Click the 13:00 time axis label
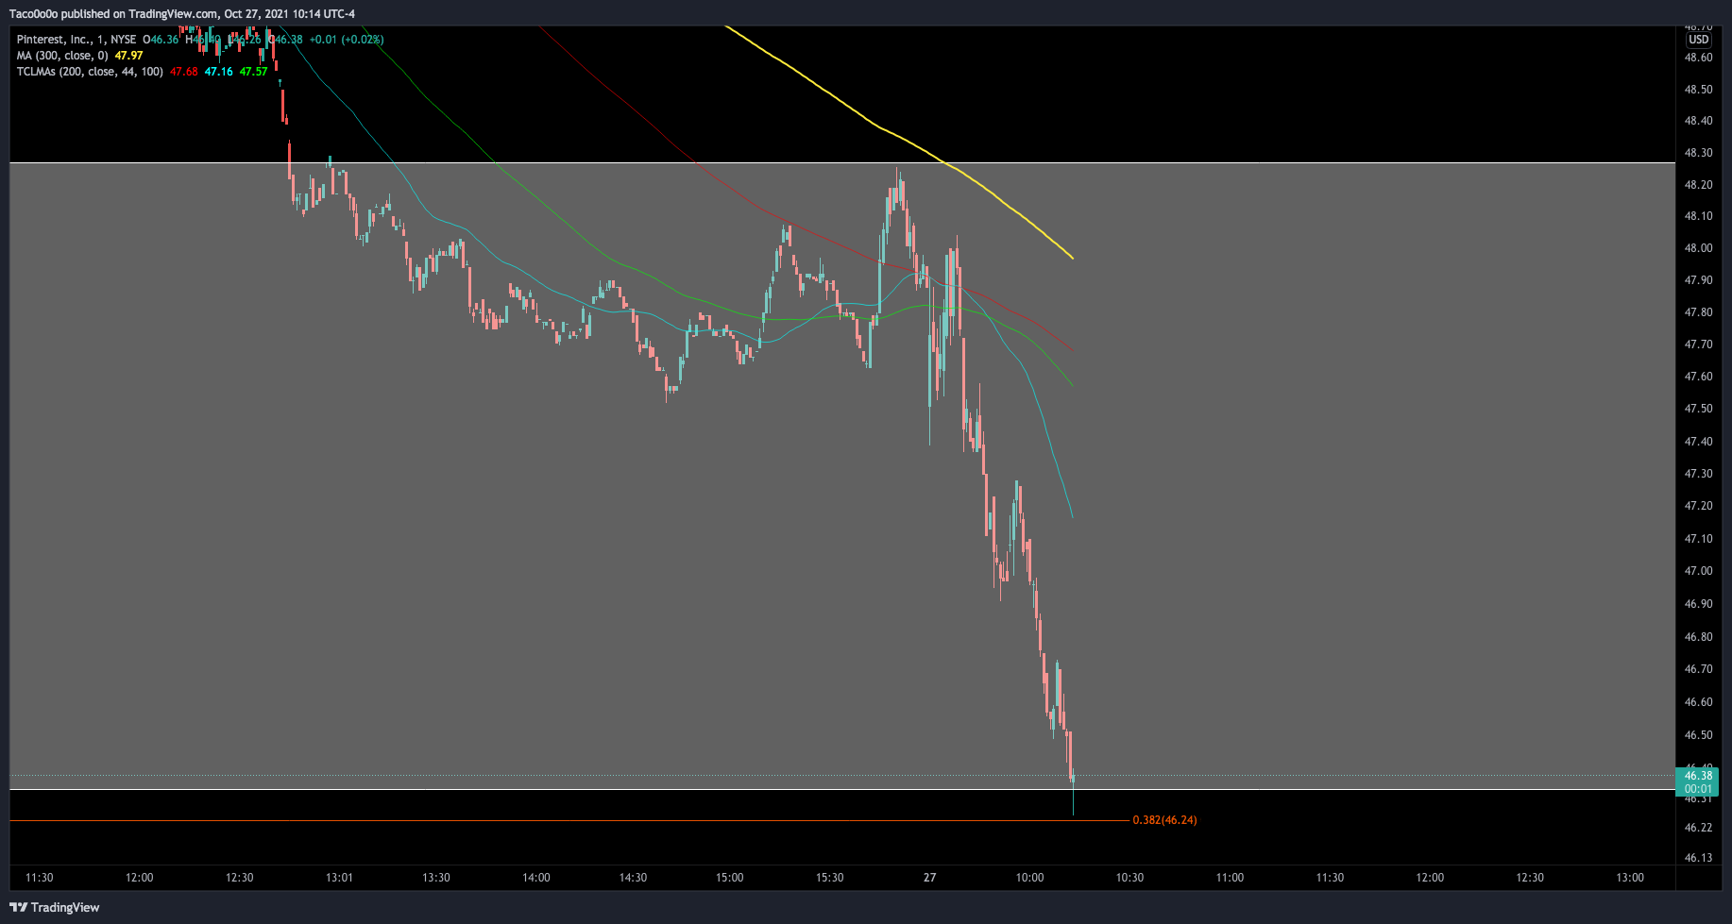The height and width of the screenshot is (924, 1732). click(1630, 878)
